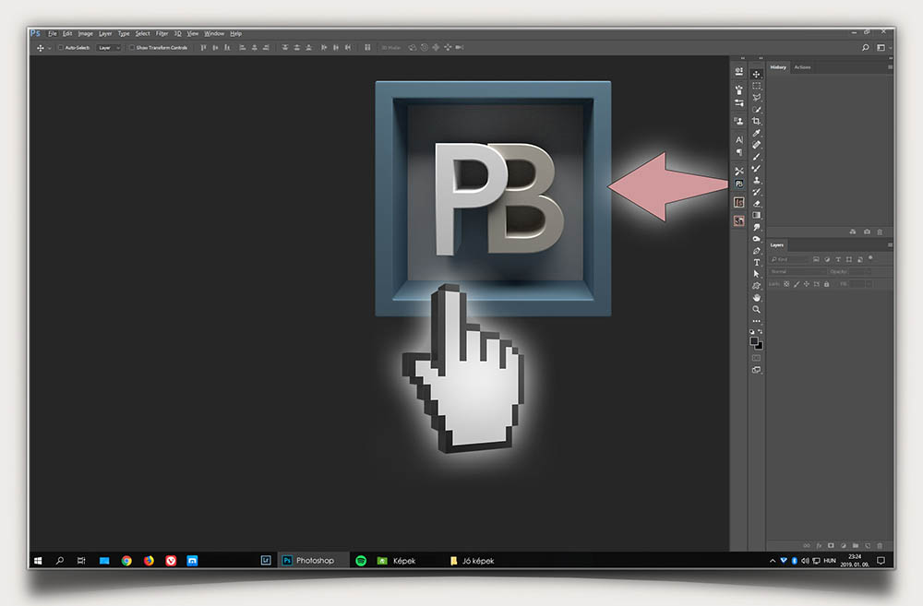Image resolution: width=923 pixels, height=606 pixels.
Task: Click the PB panel icon in the dock
Action: coord(739,184)
